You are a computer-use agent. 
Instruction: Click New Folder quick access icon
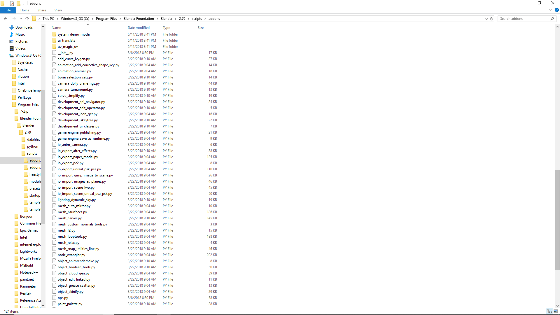[18, 3]
